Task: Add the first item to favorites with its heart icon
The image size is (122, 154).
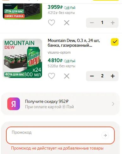Action: (52, 23)
